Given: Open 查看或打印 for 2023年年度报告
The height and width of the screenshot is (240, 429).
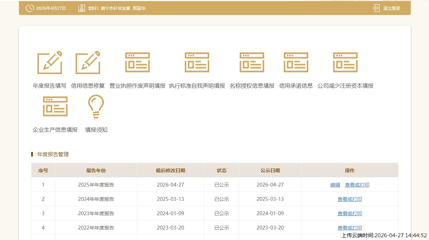Looking at the screenshot, I should coord(350,213).
